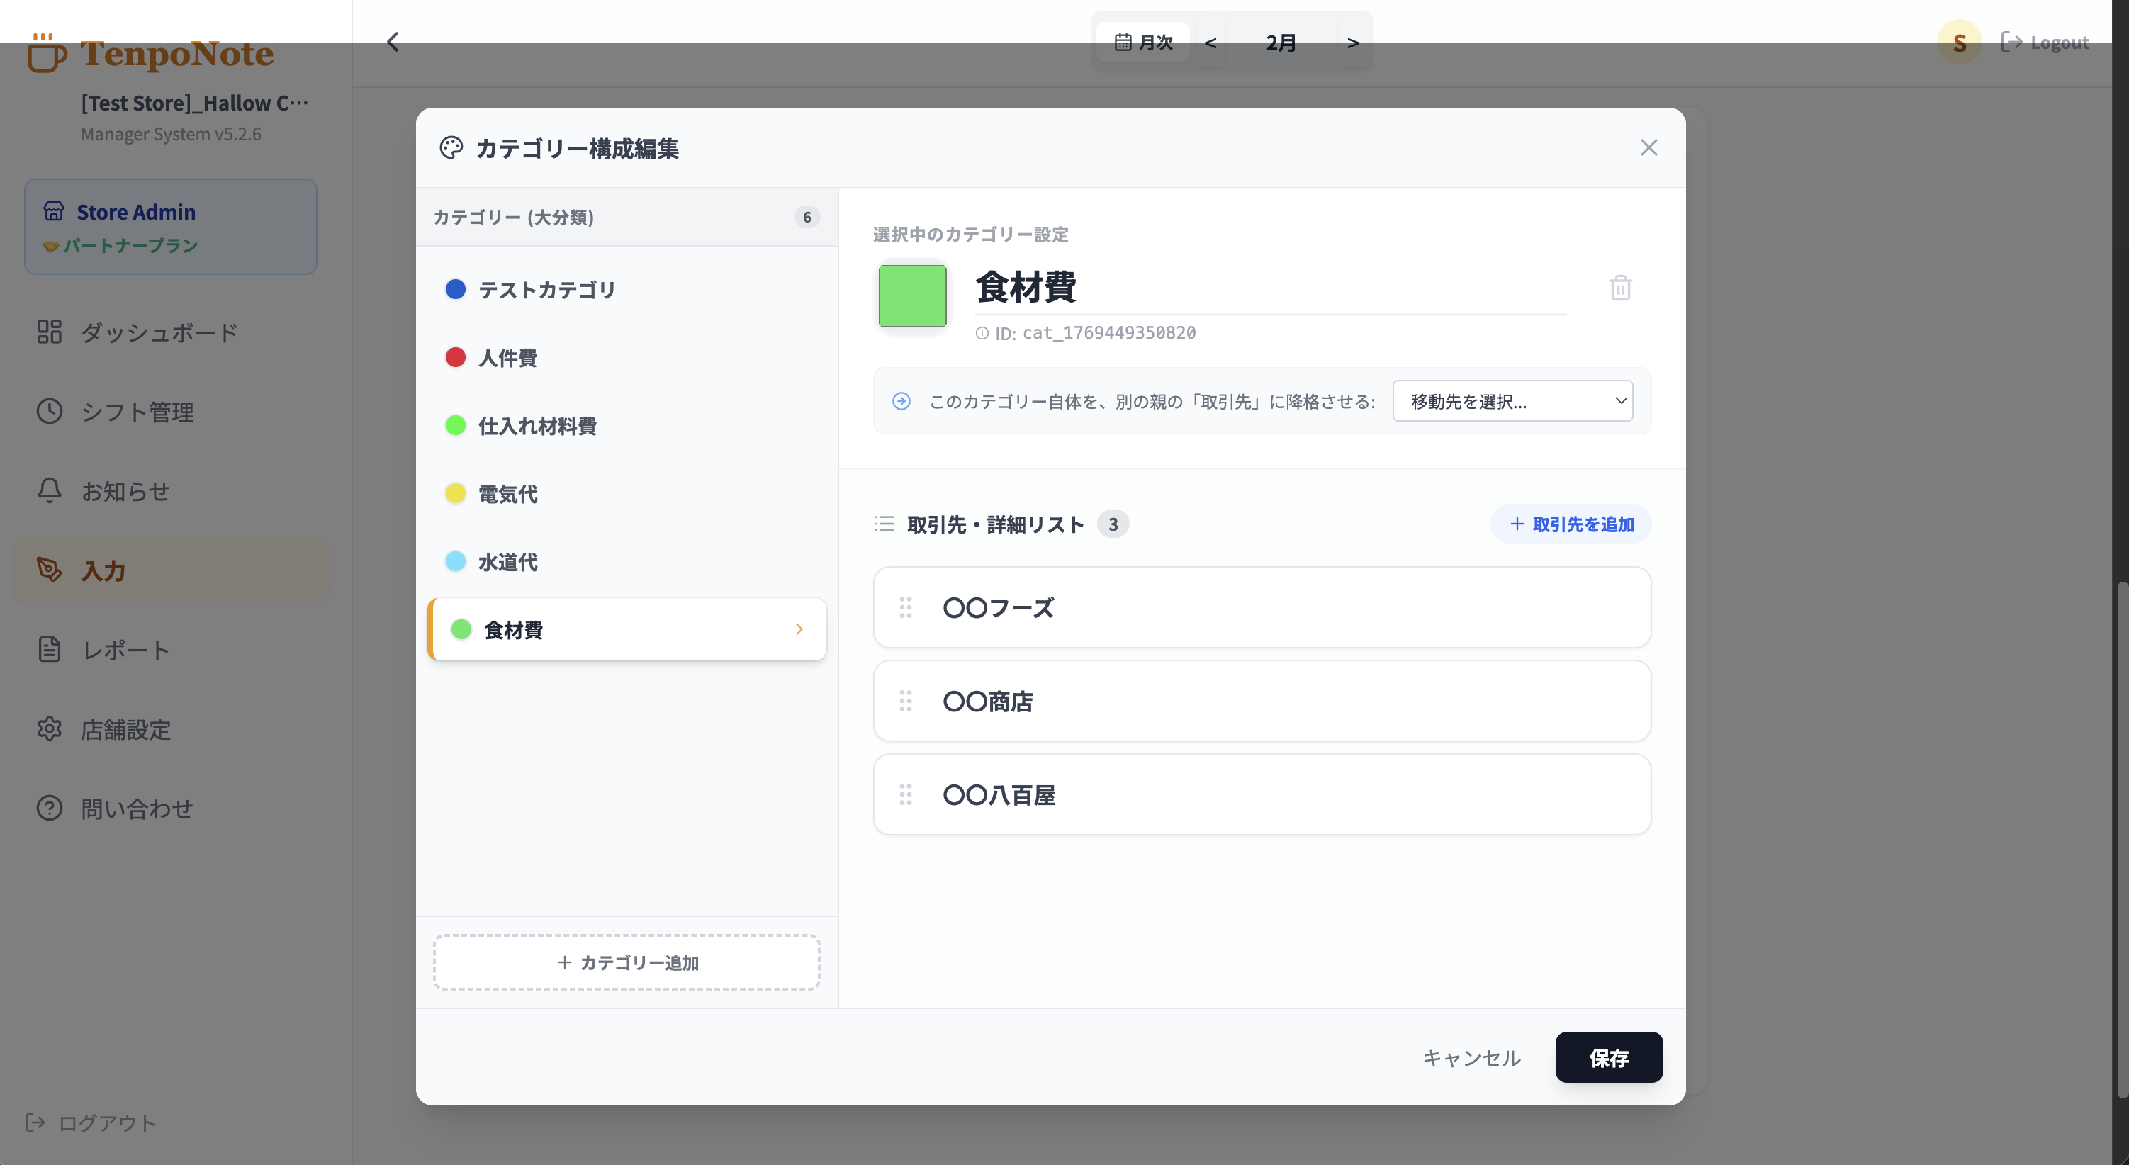The height and width of the screenshot is (1165, 2129).
Task: Expand 食材費 with its chevron
Action: [x=799, y=629]
